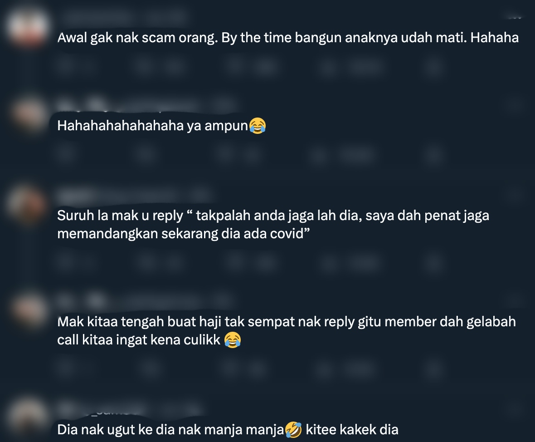Viewport: 535px width, 442px height.
Task: Click reply icon under the 'dia ada covid' tweet
Action: pos(65,262)
